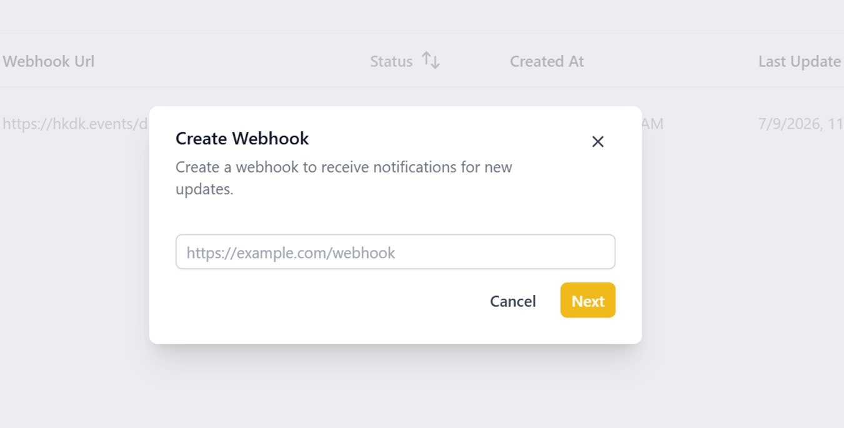Click the upward arrow of Status sort
This screenshot has height=428, width=844.
[426, 59]
